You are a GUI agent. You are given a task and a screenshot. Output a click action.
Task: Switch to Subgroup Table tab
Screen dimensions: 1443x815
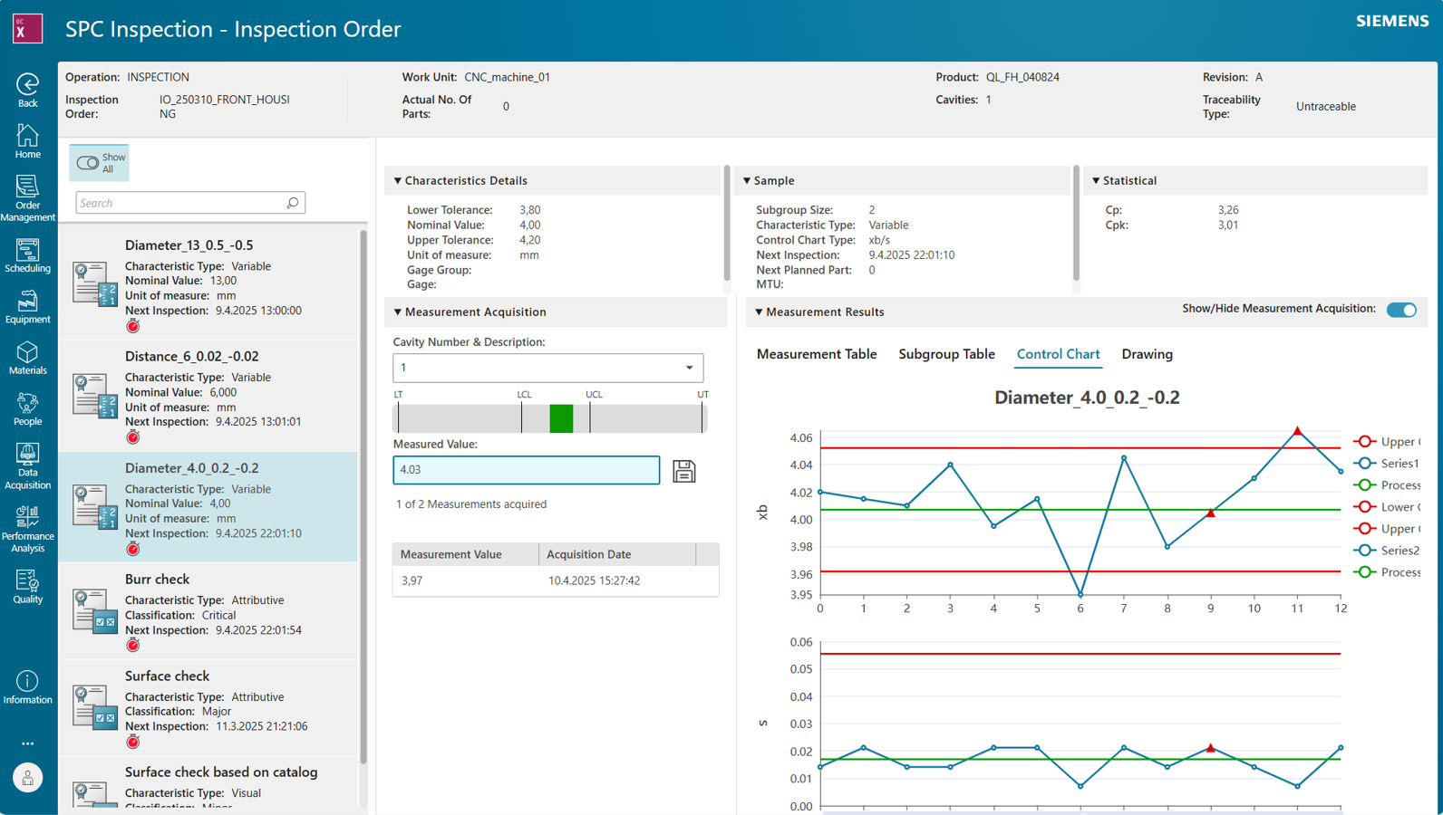pos(946,354)
